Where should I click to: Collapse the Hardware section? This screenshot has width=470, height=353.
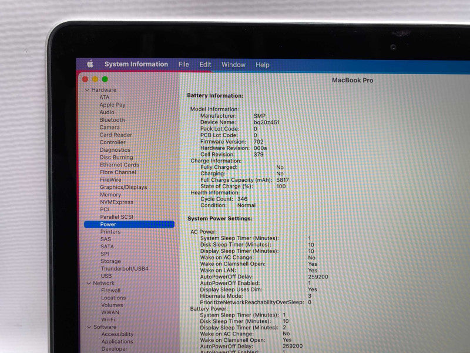click(87, 90)
